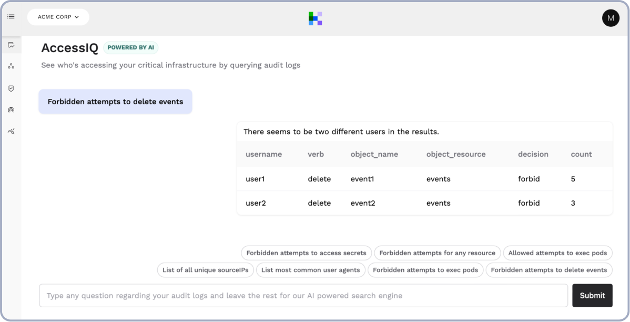Select 'Forbidden attempts to exec pods' suggestion
Viewport: 630px width, 322px height.
click(425, 270)
